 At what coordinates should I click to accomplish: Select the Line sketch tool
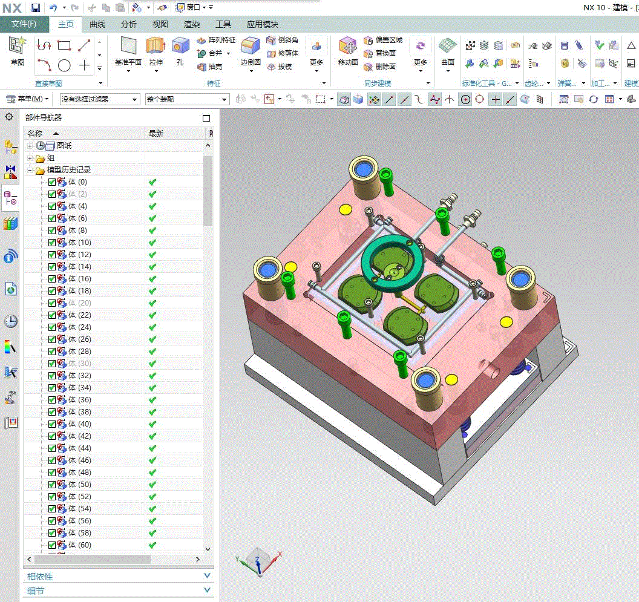[84, 45]
